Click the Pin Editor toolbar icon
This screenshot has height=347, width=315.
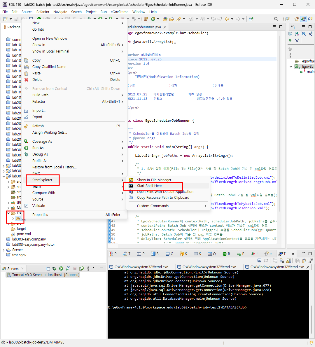[251, 19]
